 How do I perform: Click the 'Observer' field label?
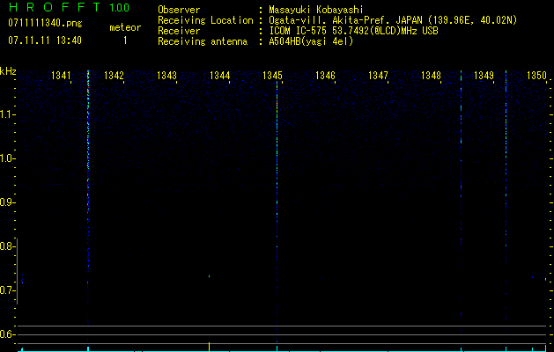(x=179, y=10)
